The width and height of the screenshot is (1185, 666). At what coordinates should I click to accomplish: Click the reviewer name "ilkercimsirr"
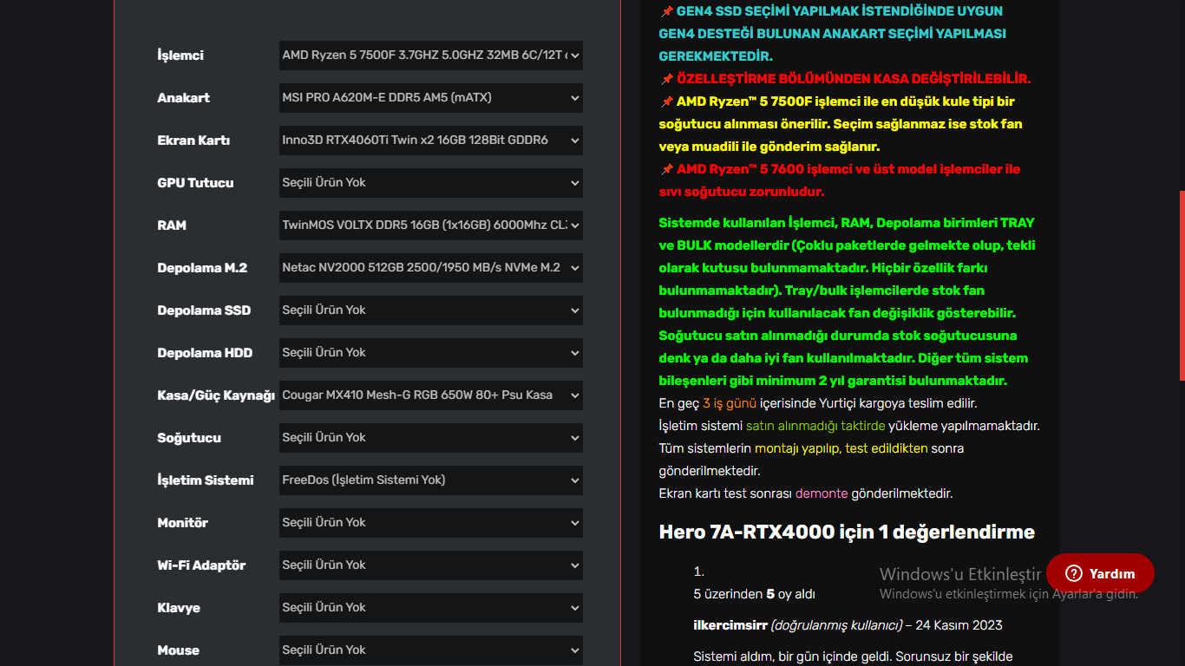coord(730,625)
